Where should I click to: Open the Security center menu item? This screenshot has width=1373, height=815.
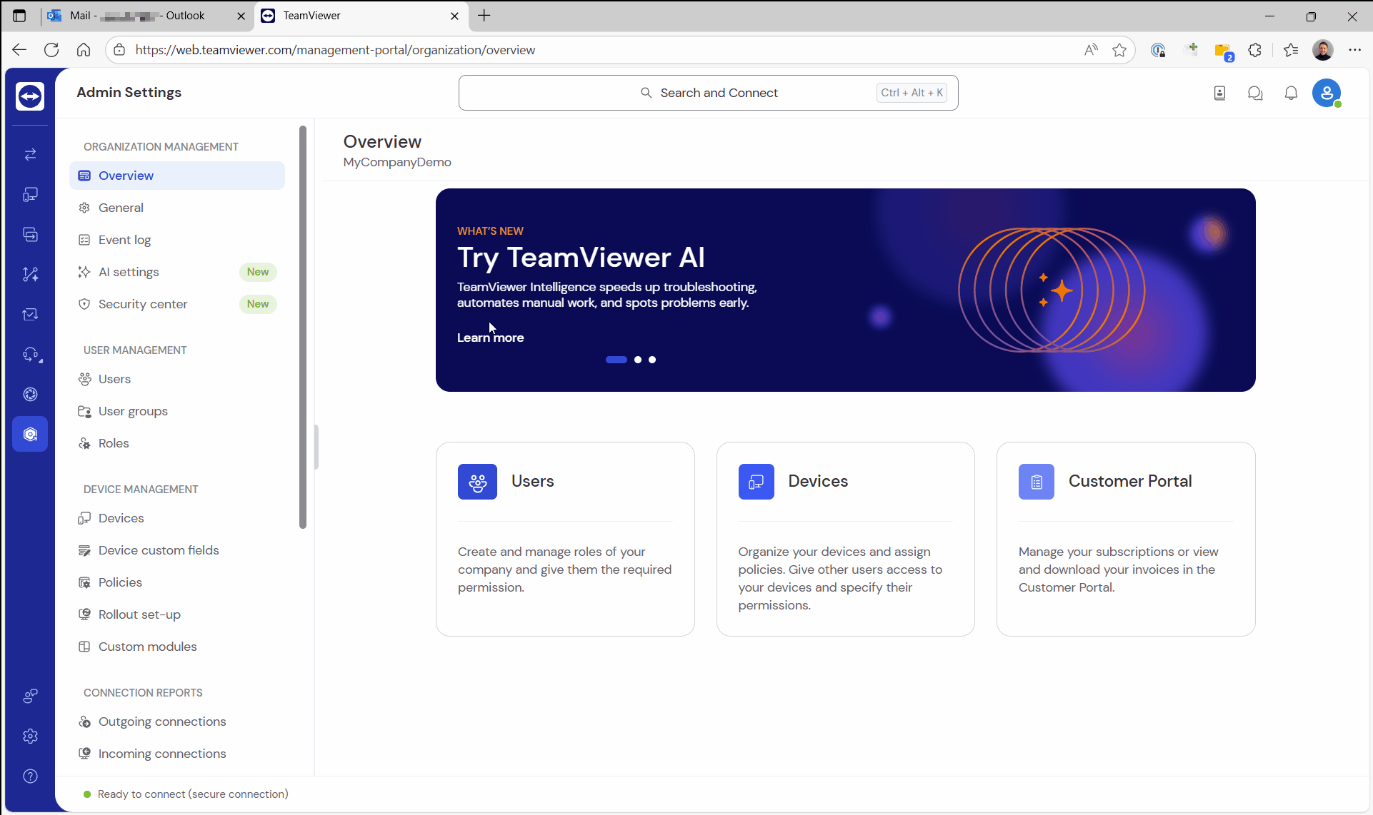coord(143,304)
